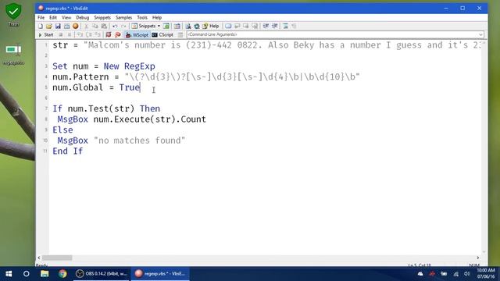Click the teal lines toolbar icon
Viewport: 500px width, 281px height.
point(285,26)
